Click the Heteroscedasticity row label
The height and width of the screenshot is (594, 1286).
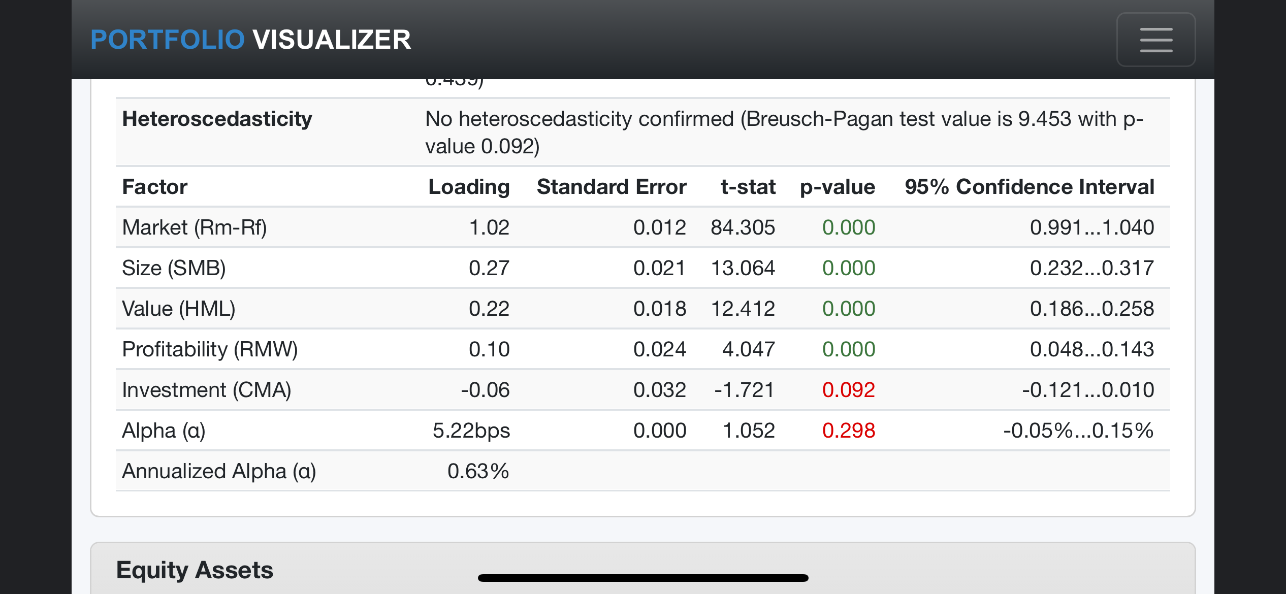pos(217,119)
